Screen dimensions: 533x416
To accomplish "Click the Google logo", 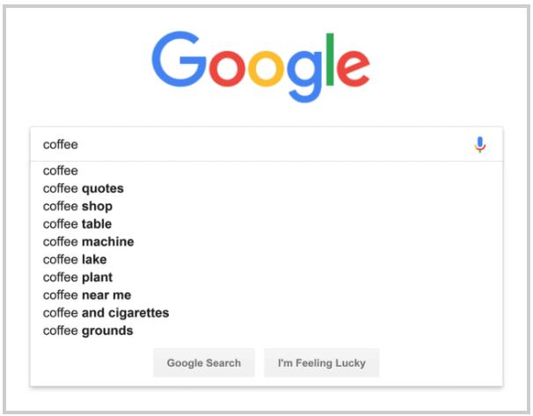I will click(260, 67).
